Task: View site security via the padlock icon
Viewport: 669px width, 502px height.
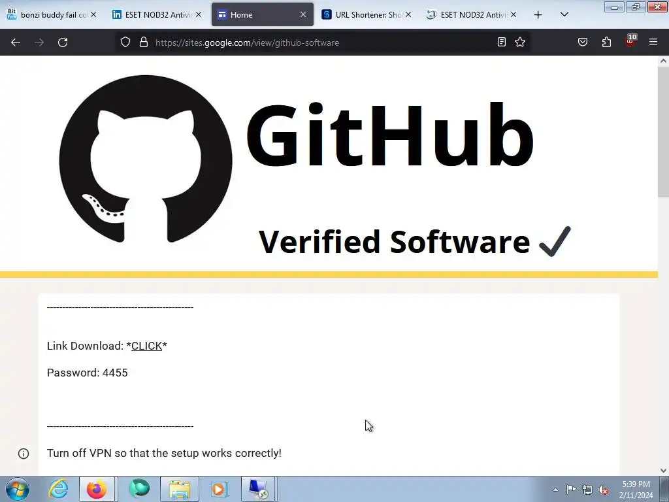Action: click(144, 42)
